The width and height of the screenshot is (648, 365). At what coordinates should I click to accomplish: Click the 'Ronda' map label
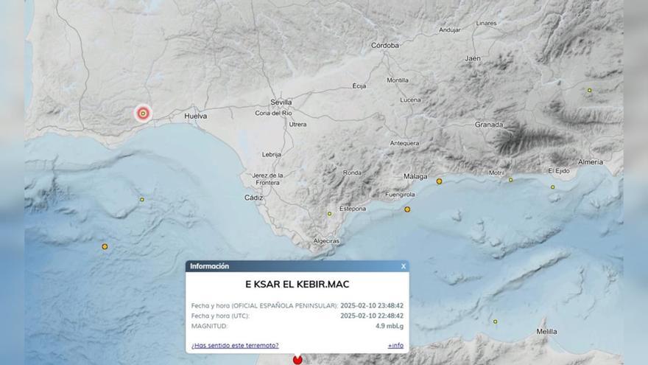point(352,173)
